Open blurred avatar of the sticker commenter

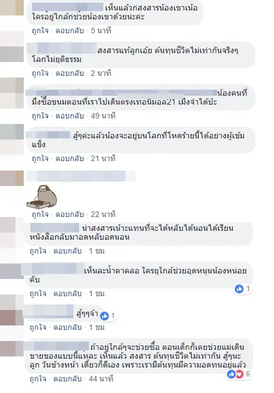click(12, 178)
